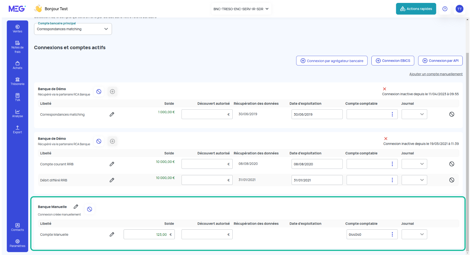The height and width of the screenshot is (255, 470).
Task: Open Journal dropdown for Débit différé RRB
Action: click(414, 180)
